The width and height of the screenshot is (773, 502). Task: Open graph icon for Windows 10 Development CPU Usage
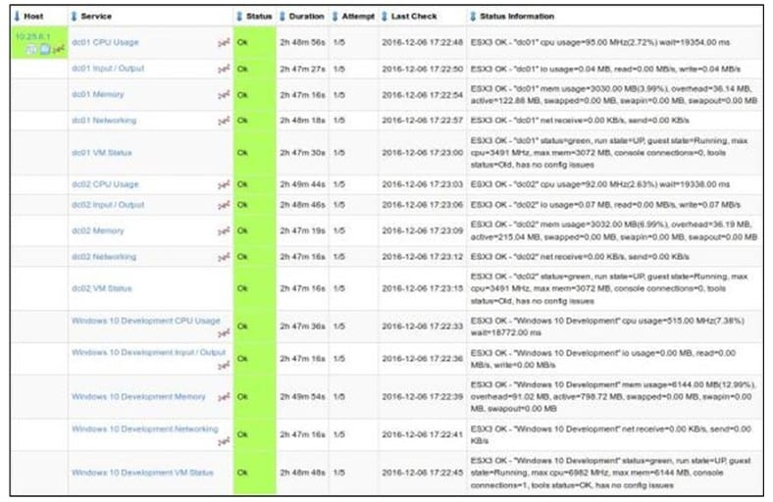[x=224, y=333]
